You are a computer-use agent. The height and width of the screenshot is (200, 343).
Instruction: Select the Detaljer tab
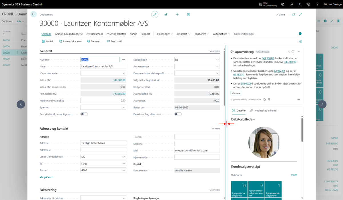coord(239,111)
